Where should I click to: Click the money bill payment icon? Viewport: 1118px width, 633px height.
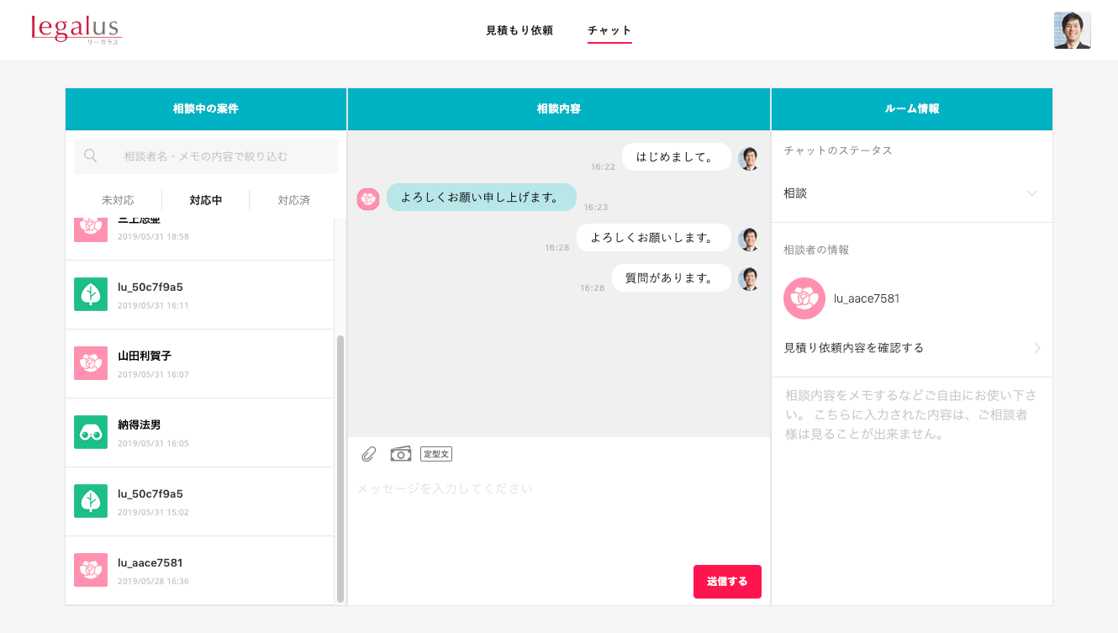coord(401,454)
